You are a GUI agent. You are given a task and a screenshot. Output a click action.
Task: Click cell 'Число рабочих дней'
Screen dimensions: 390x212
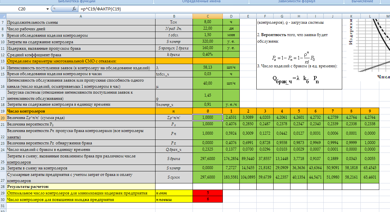tap(81, 29)
